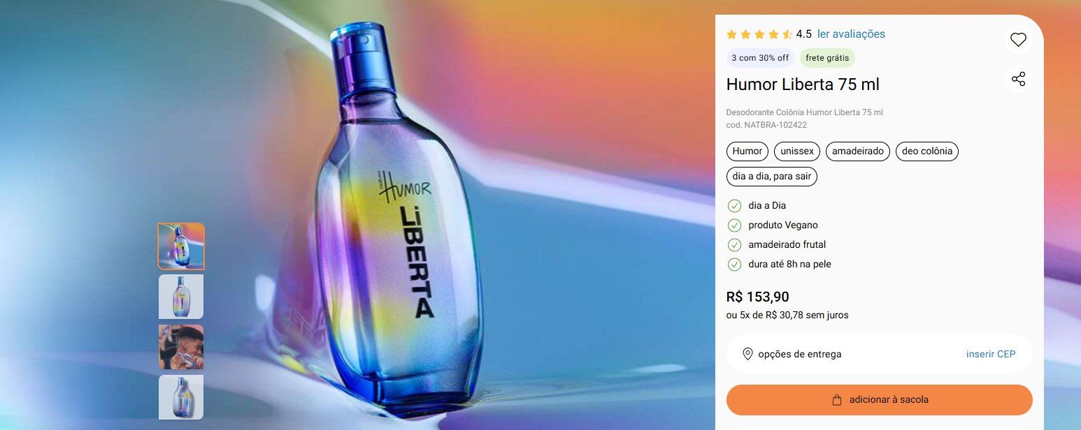
Task: Click the 3 com 30% off badge
Action: [x=760, y=58]
